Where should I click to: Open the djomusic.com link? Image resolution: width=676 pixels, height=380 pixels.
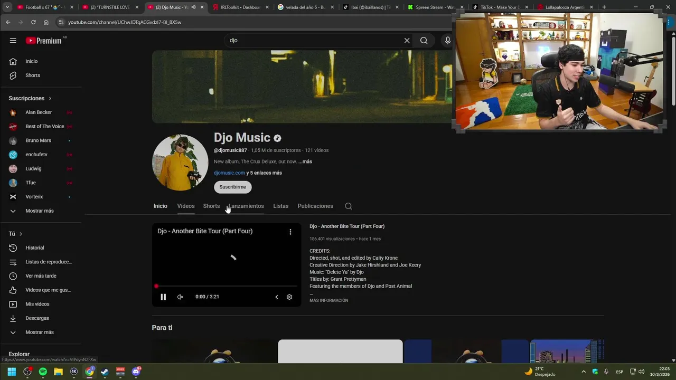tap(229, 173)
